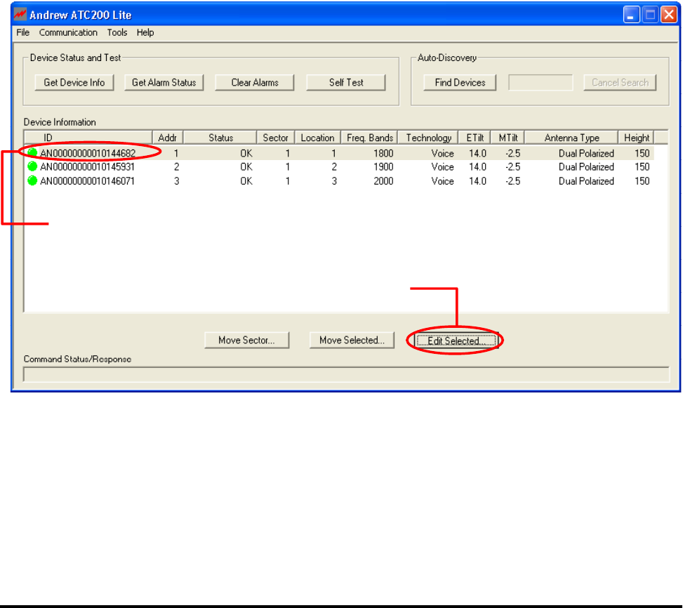Viewport: 683px width, 608px height.
Task: Sort by MTilt column header
Action: click(508, 138)
